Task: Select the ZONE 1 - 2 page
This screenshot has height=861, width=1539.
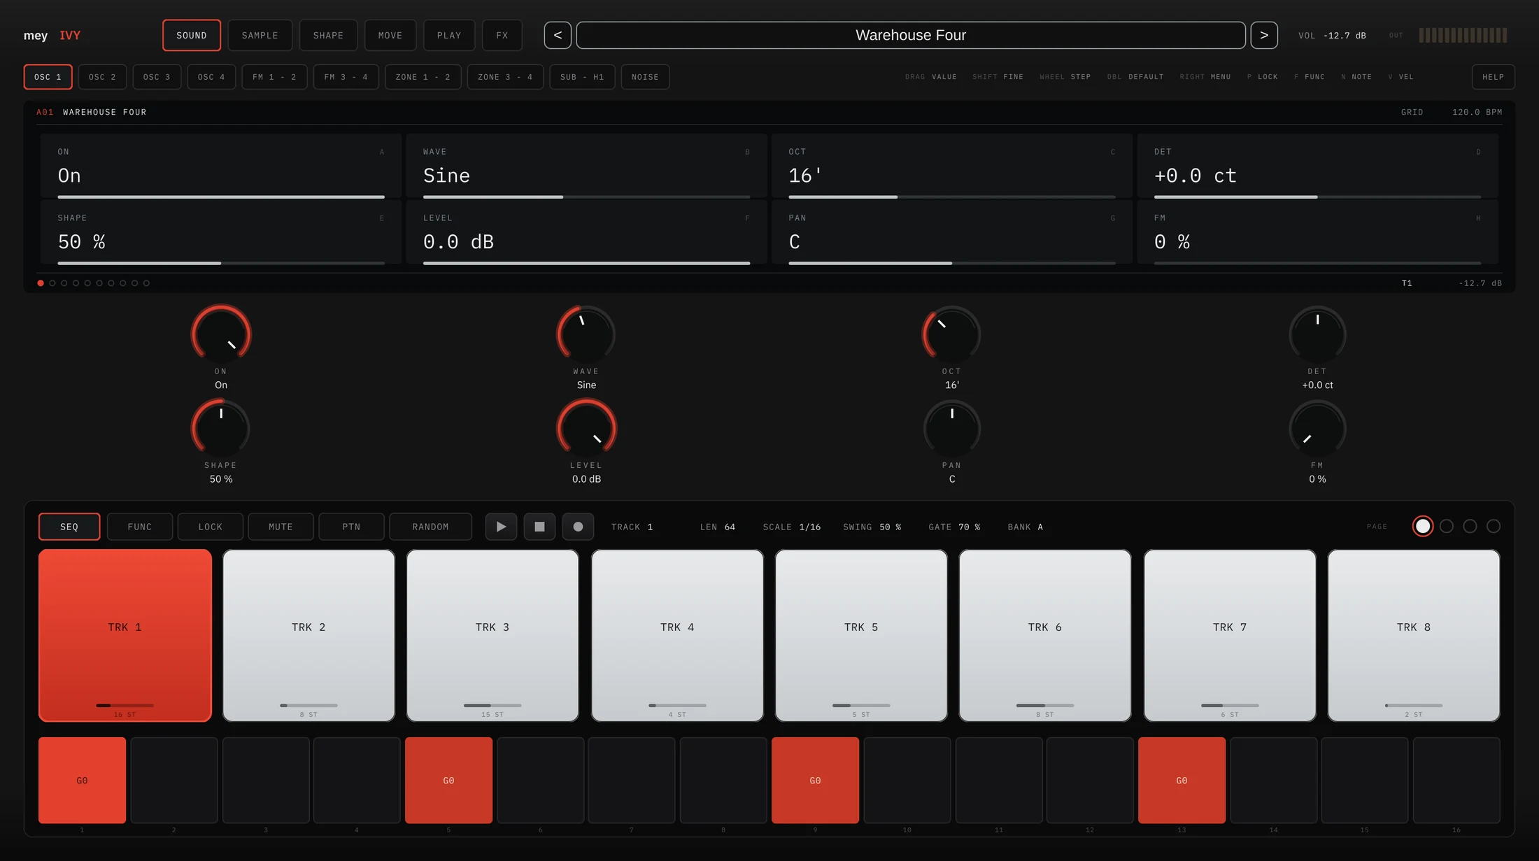Action: click(423, 77)
